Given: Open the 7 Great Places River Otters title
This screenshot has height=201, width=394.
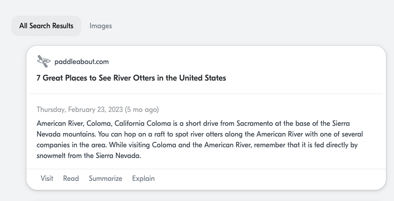Looking at the screenshot, I should pos(131,78).
